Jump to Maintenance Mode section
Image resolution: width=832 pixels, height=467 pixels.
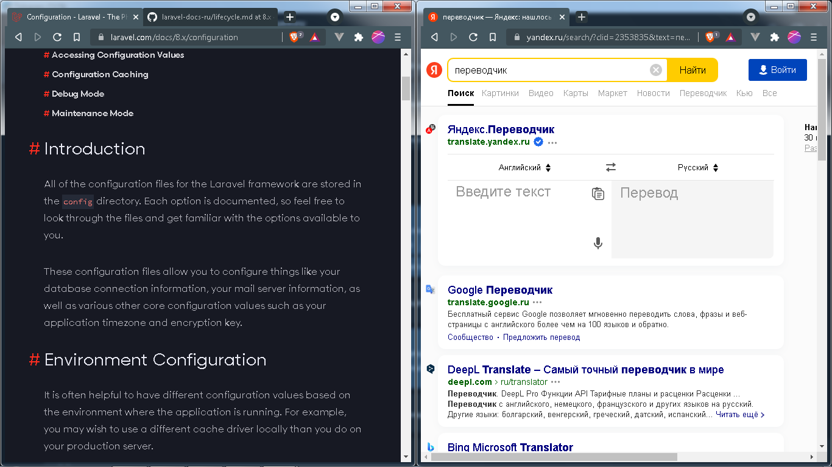(93, 113)
